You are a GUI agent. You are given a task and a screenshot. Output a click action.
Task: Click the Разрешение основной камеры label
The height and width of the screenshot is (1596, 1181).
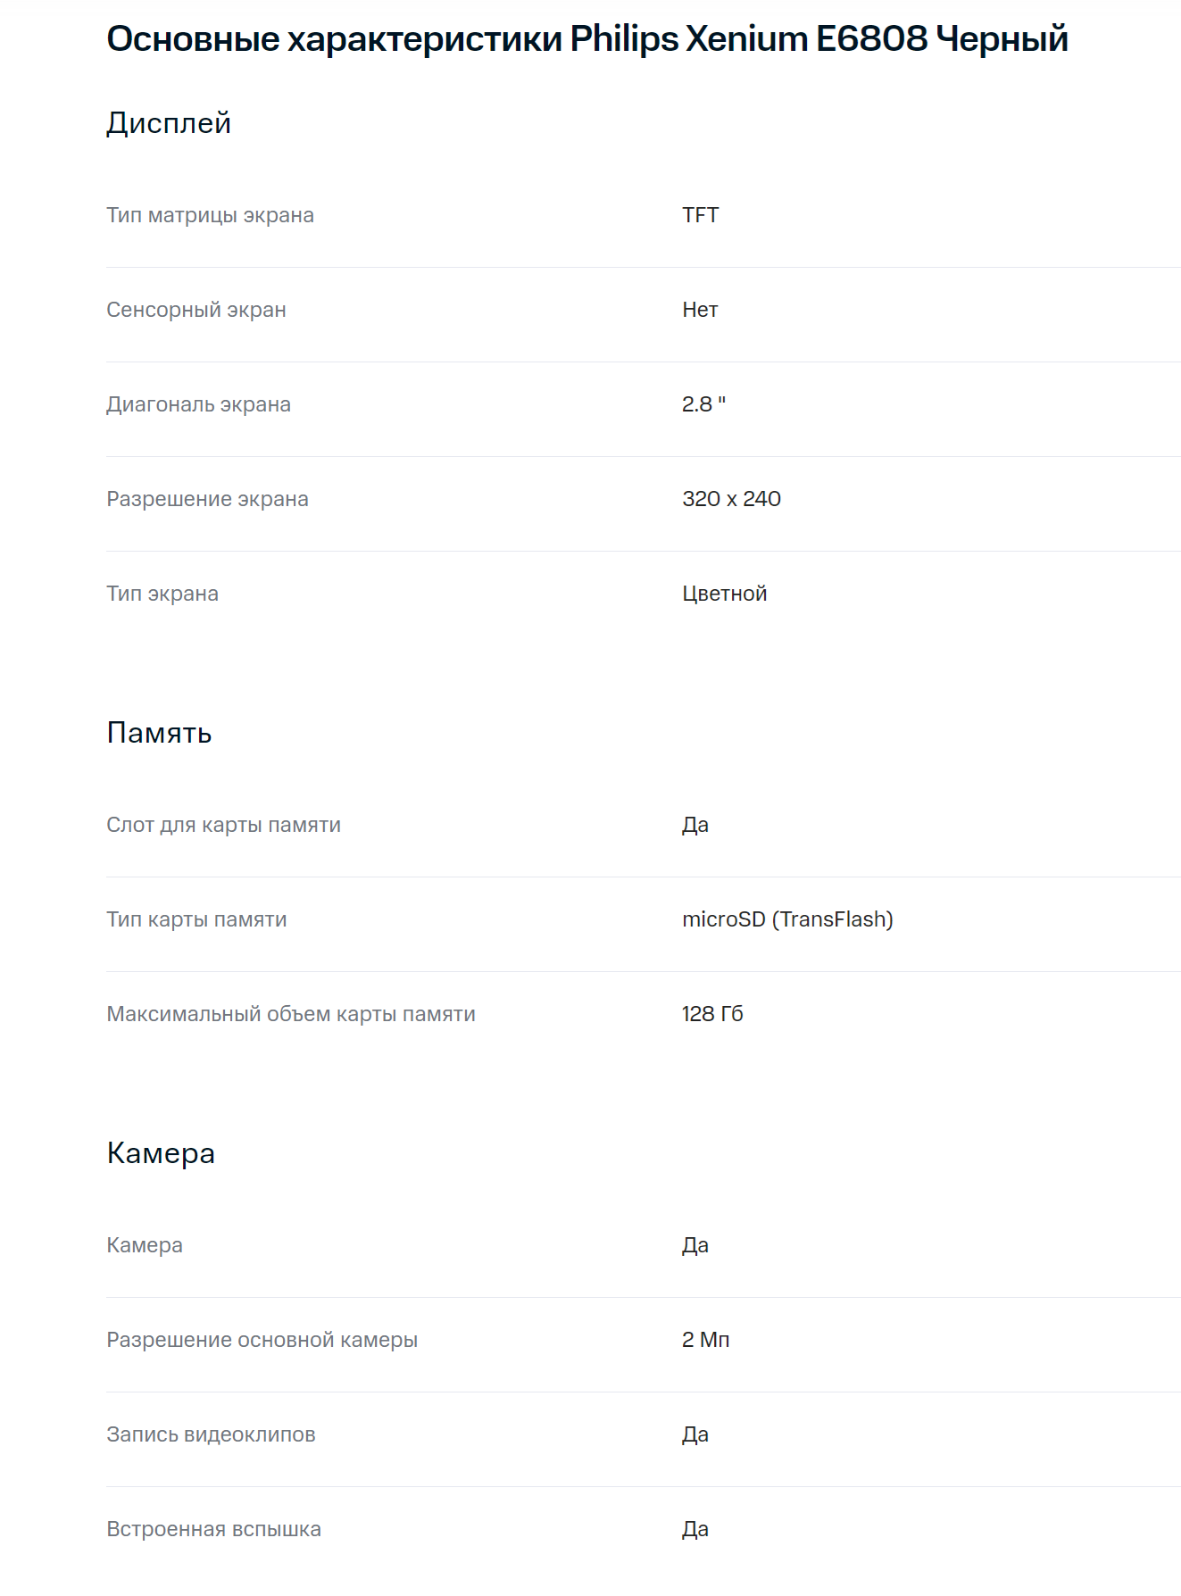click(262, 1340)
